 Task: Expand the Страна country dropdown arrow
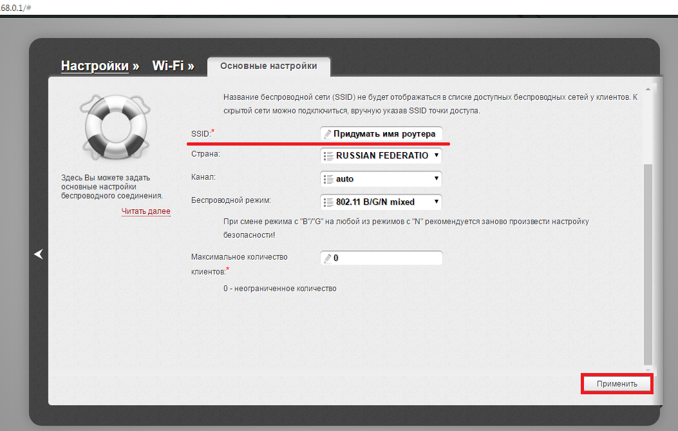click(437, 155)
